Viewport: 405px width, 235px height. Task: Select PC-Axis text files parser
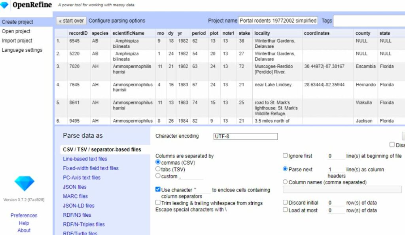click(81, 178)
